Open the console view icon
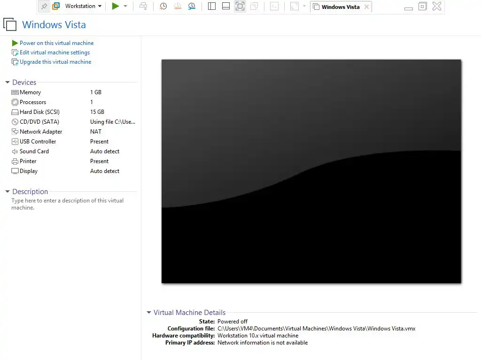The width and height of the screenshot is (481, 360). coord(274,6)
